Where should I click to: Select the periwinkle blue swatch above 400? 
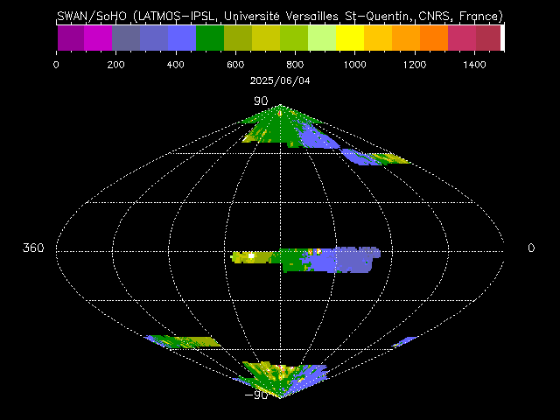tap(182, 38)
